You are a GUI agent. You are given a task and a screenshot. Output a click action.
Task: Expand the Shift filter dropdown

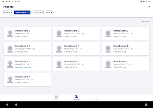[49, 13]
